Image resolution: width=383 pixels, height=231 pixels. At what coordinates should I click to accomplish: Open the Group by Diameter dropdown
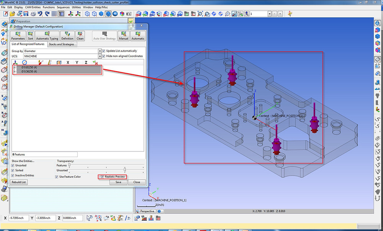pyautogui.click(x=100, y=51)
